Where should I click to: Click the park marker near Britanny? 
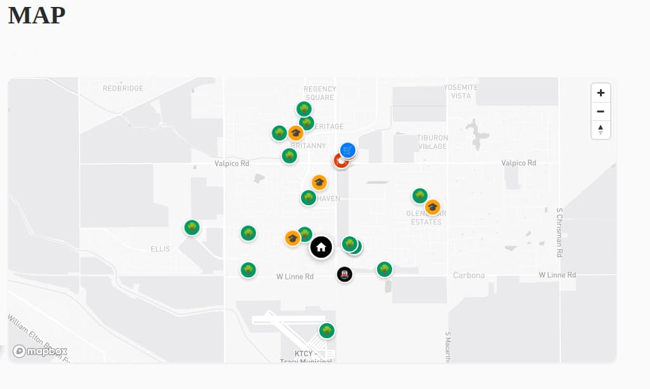click(289, 156)
